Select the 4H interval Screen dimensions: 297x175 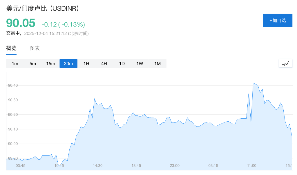(104, 63)
